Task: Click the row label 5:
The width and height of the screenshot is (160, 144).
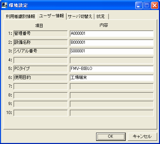Action: tap(10, 69)
